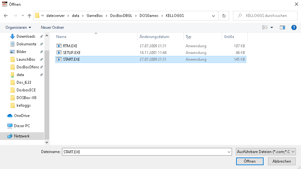301x169 pixels.
Task: Toggle the preview pane
Action: click(x=282, y=27)
